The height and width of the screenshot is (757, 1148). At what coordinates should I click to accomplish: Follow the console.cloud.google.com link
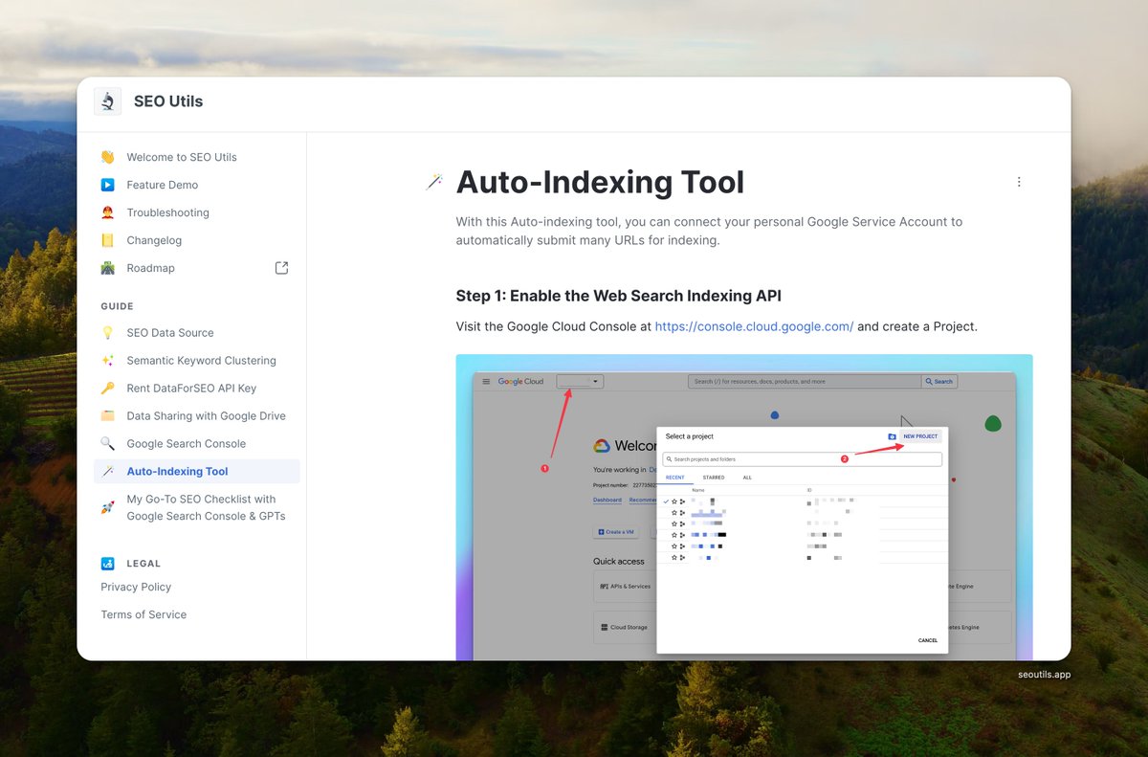[x=754, y=326]
